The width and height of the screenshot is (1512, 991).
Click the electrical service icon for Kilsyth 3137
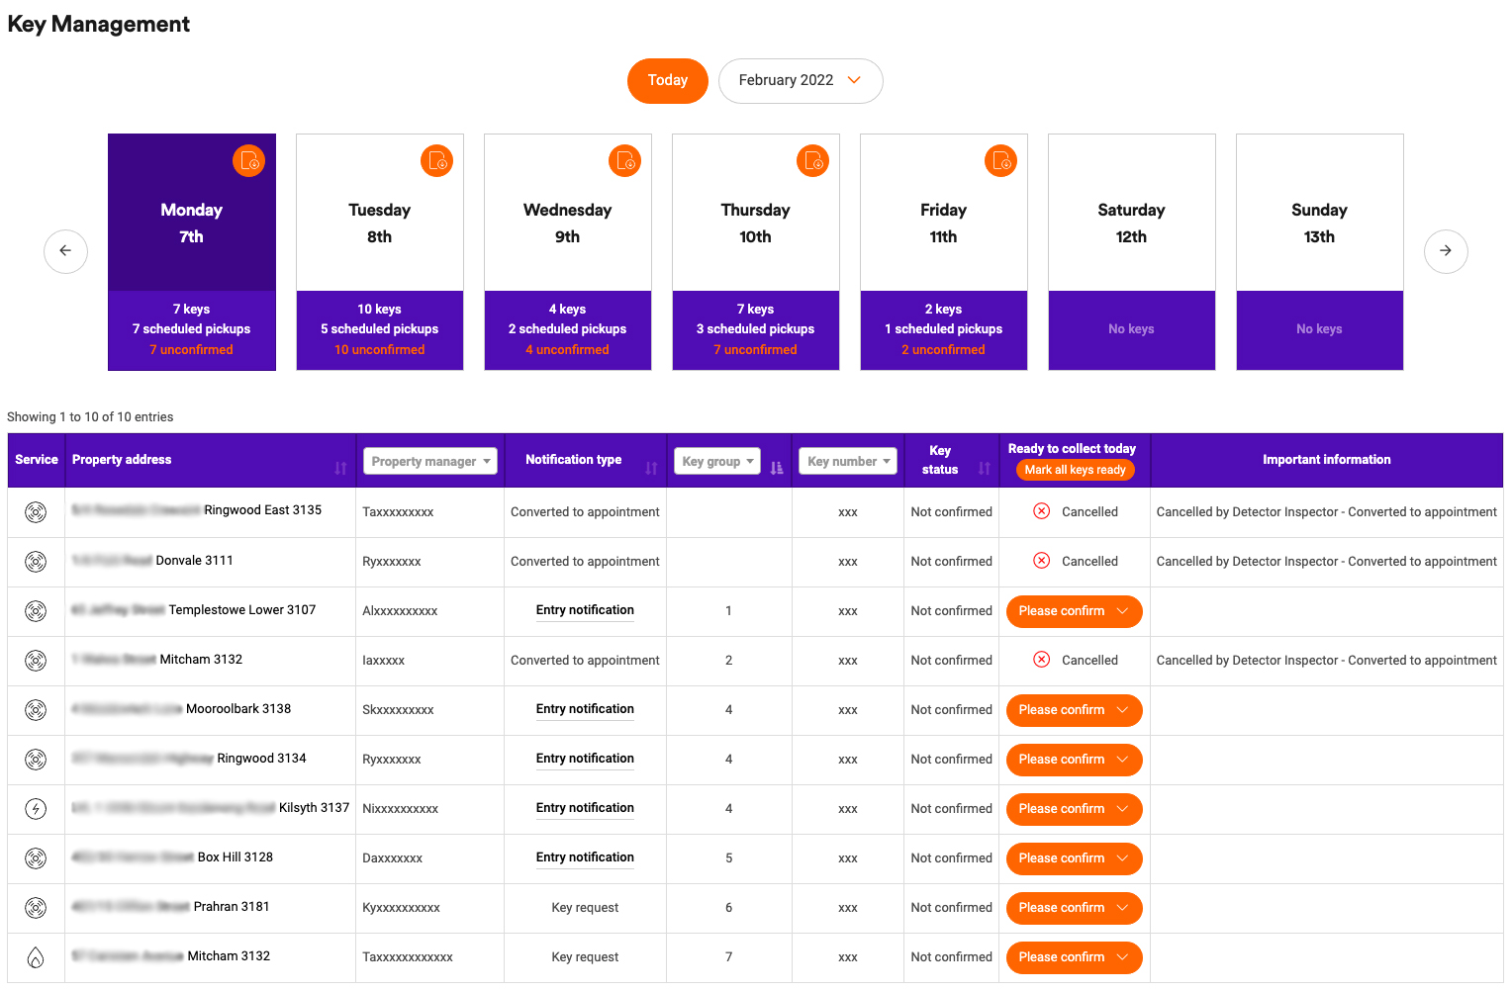point(36,809)
